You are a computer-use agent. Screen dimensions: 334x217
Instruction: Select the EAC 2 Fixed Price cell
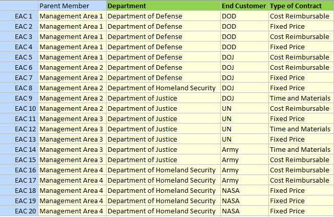301,27
